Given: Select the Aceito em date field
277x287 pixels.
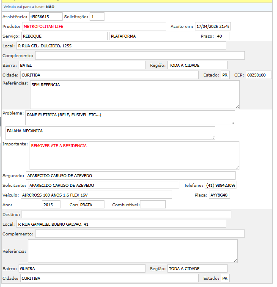Looking at the screenshot, I should (212, 26).
